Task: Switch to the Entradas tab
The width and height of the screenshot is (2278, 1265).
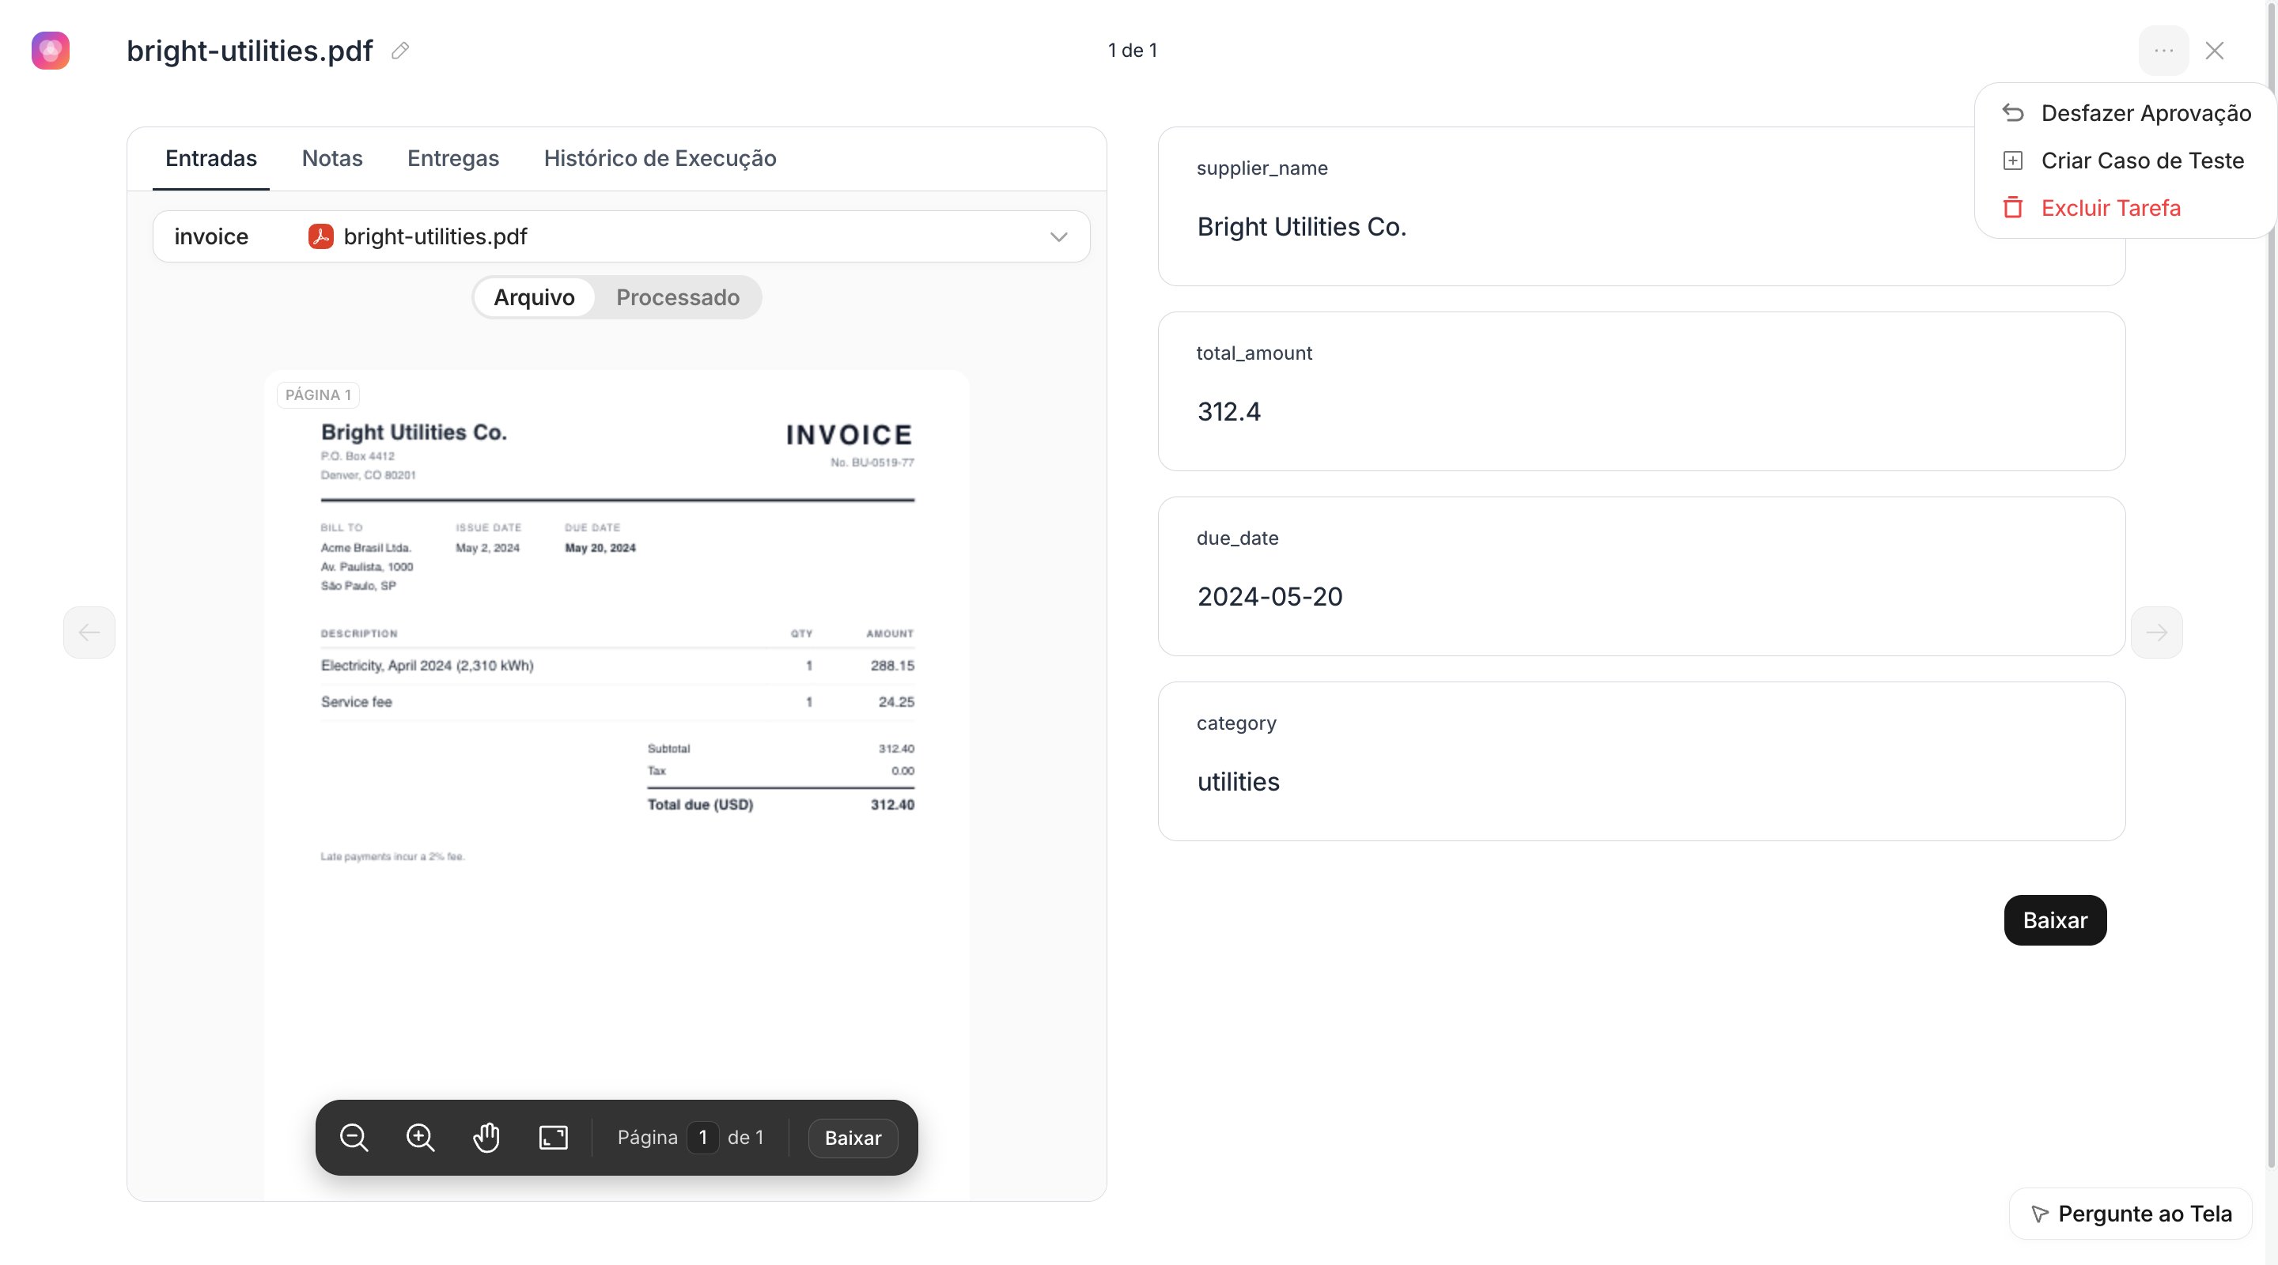Action: (210, 158)
